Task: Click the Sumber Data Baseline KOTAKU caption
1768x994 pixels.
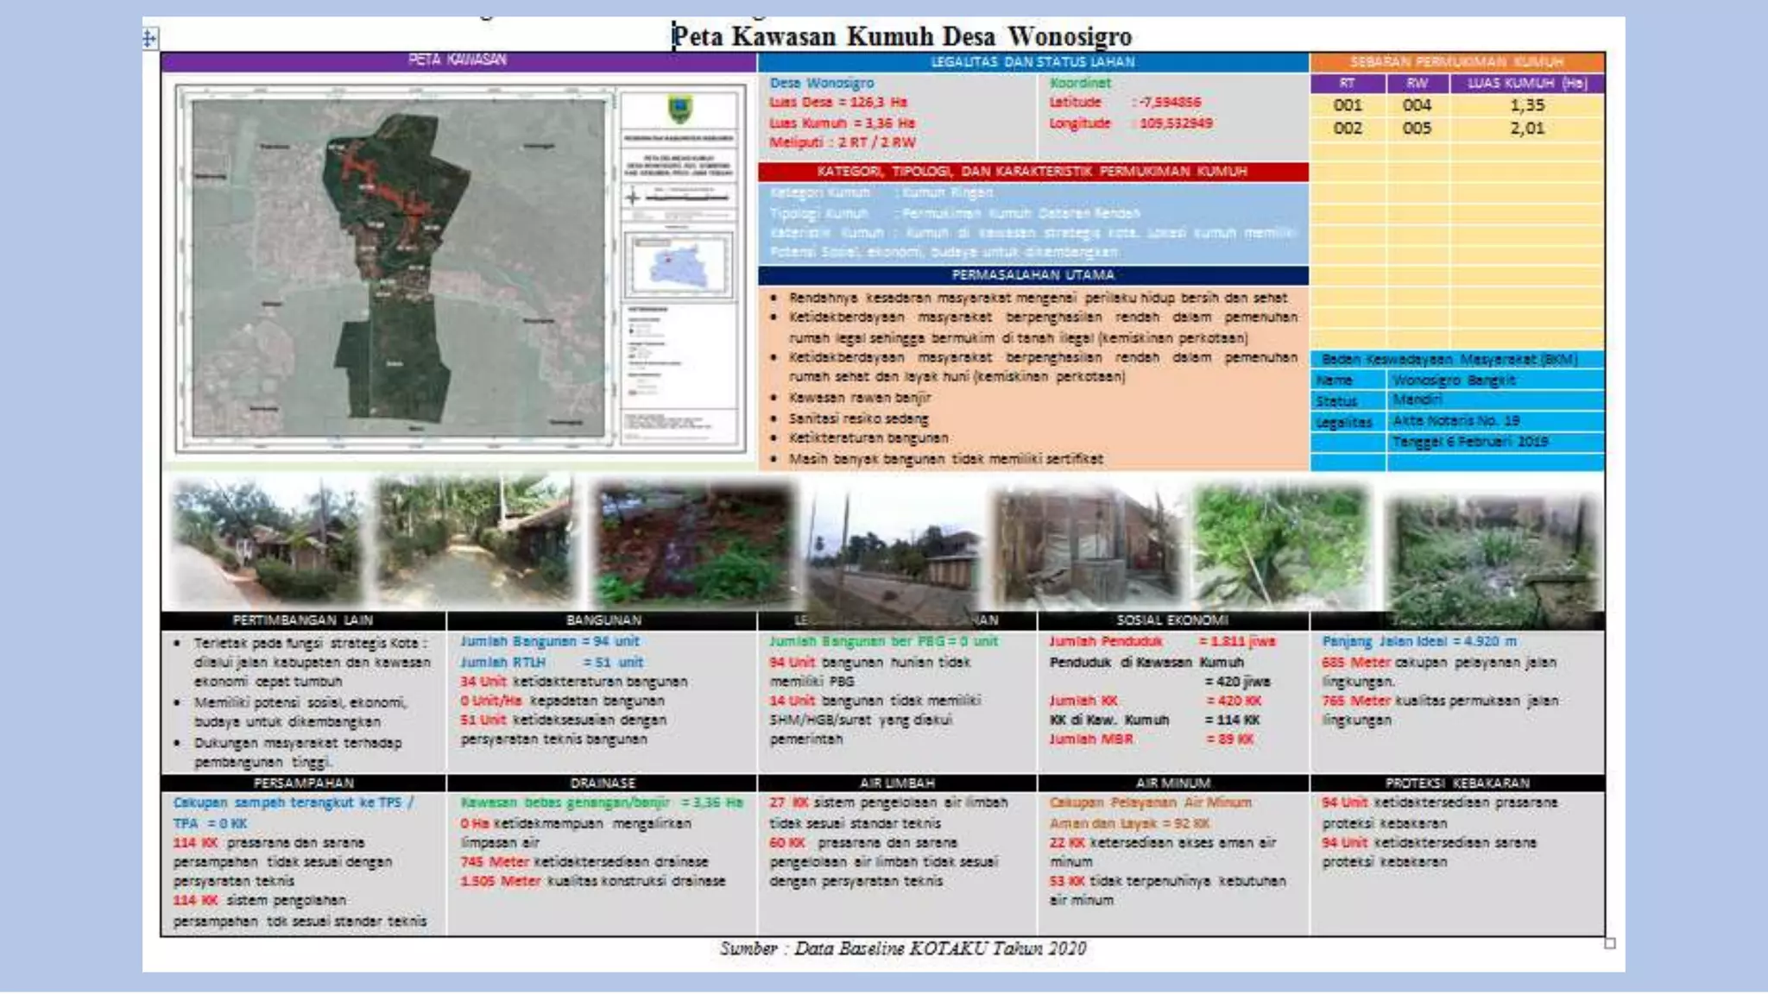Action: 902,948
